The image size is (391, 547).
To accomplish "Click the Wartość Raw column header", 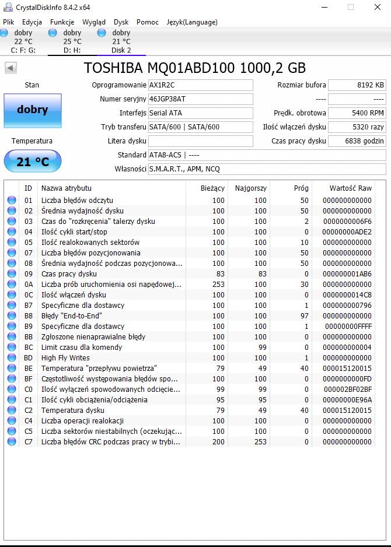I will (x=351, y=188).
